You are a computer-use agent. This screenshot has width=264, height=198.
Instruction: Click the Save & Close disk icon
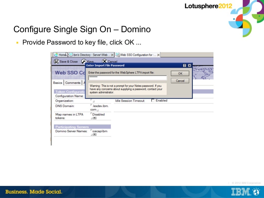56,61
